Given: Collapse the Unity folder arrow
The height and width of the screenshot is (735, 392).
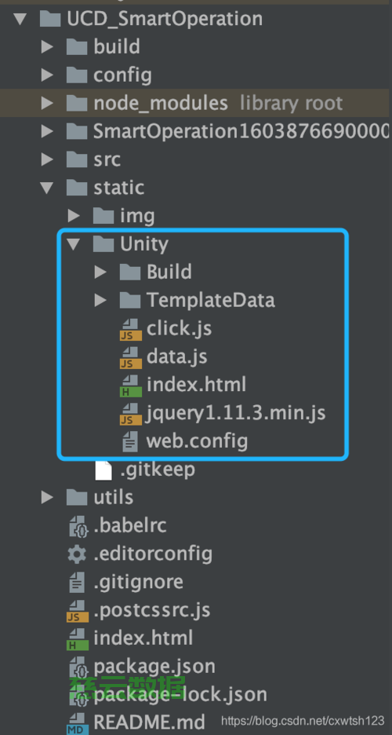Looking at the screenshot, I should [x=73, y=244].
